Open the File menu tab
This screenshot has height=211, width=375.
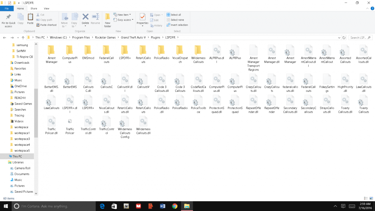click(x=7, y=8)
